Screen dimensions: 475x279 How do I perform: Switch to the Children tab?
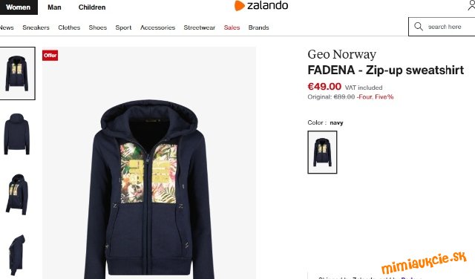point(92,7)
